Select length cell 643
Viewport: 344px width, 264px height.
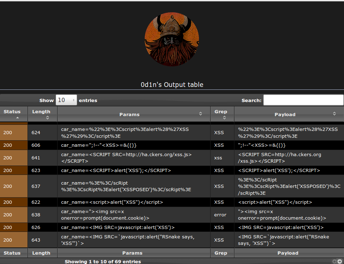(42, 240)
